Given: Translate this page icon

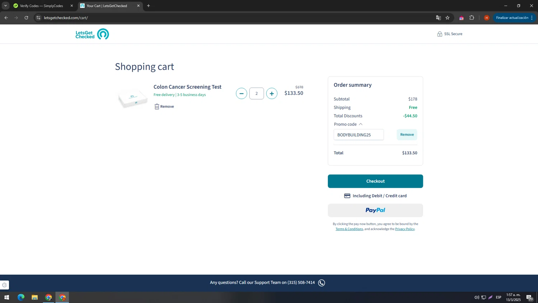Looking at the screenshot, I should [438, 18].
